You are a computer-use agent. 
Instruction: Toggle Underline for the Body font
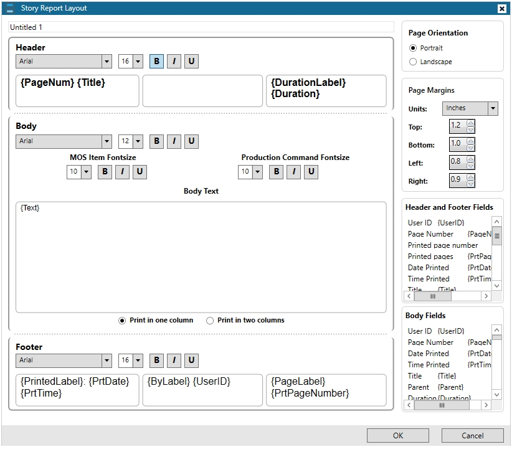[x=192, y=141]
